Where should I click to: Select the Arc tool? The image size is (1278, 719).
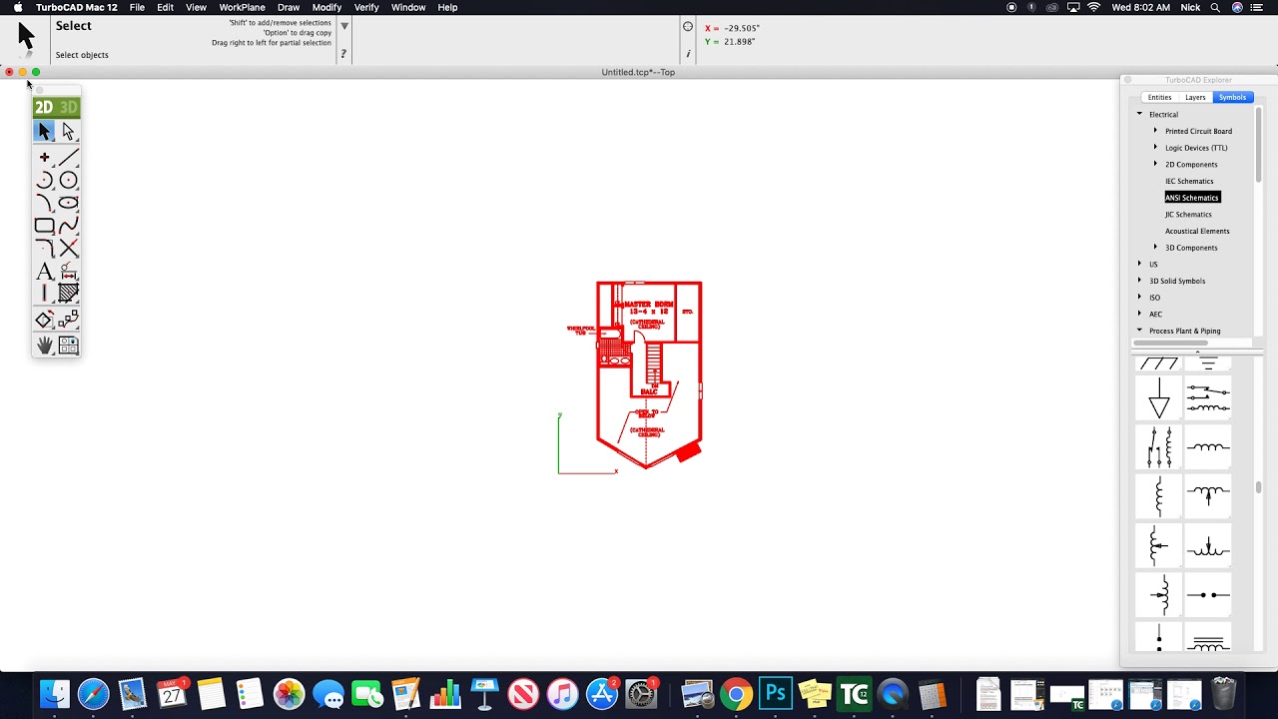(44, 180)
